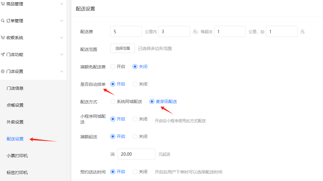Click the gear icon beside 门店设置

[3, 71]
